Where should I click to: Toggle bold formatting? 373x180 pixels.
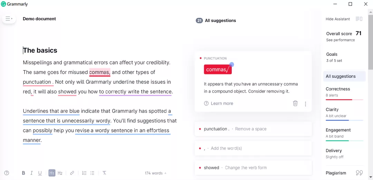click(23, 173)
